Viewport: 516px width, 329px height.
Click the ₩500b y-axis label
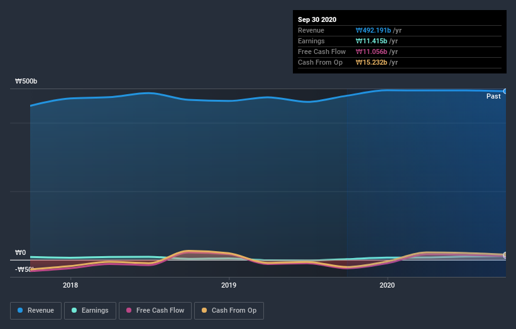coord(26,81)
